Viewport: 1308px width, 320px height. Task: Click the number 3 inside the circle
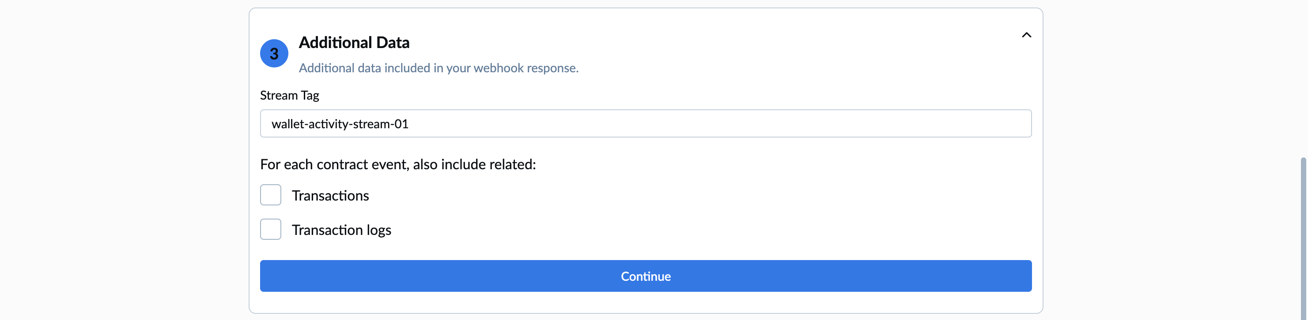(274, 54)
